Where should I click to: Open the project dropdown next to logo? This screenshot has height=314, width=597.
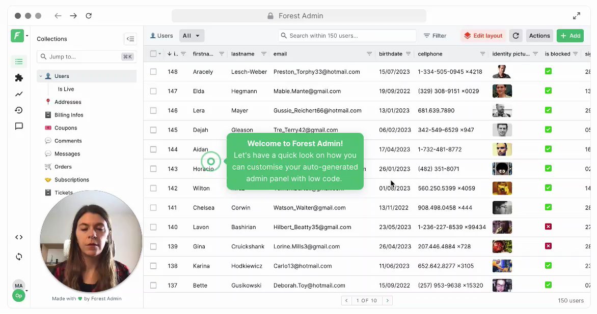coord(27,36)
